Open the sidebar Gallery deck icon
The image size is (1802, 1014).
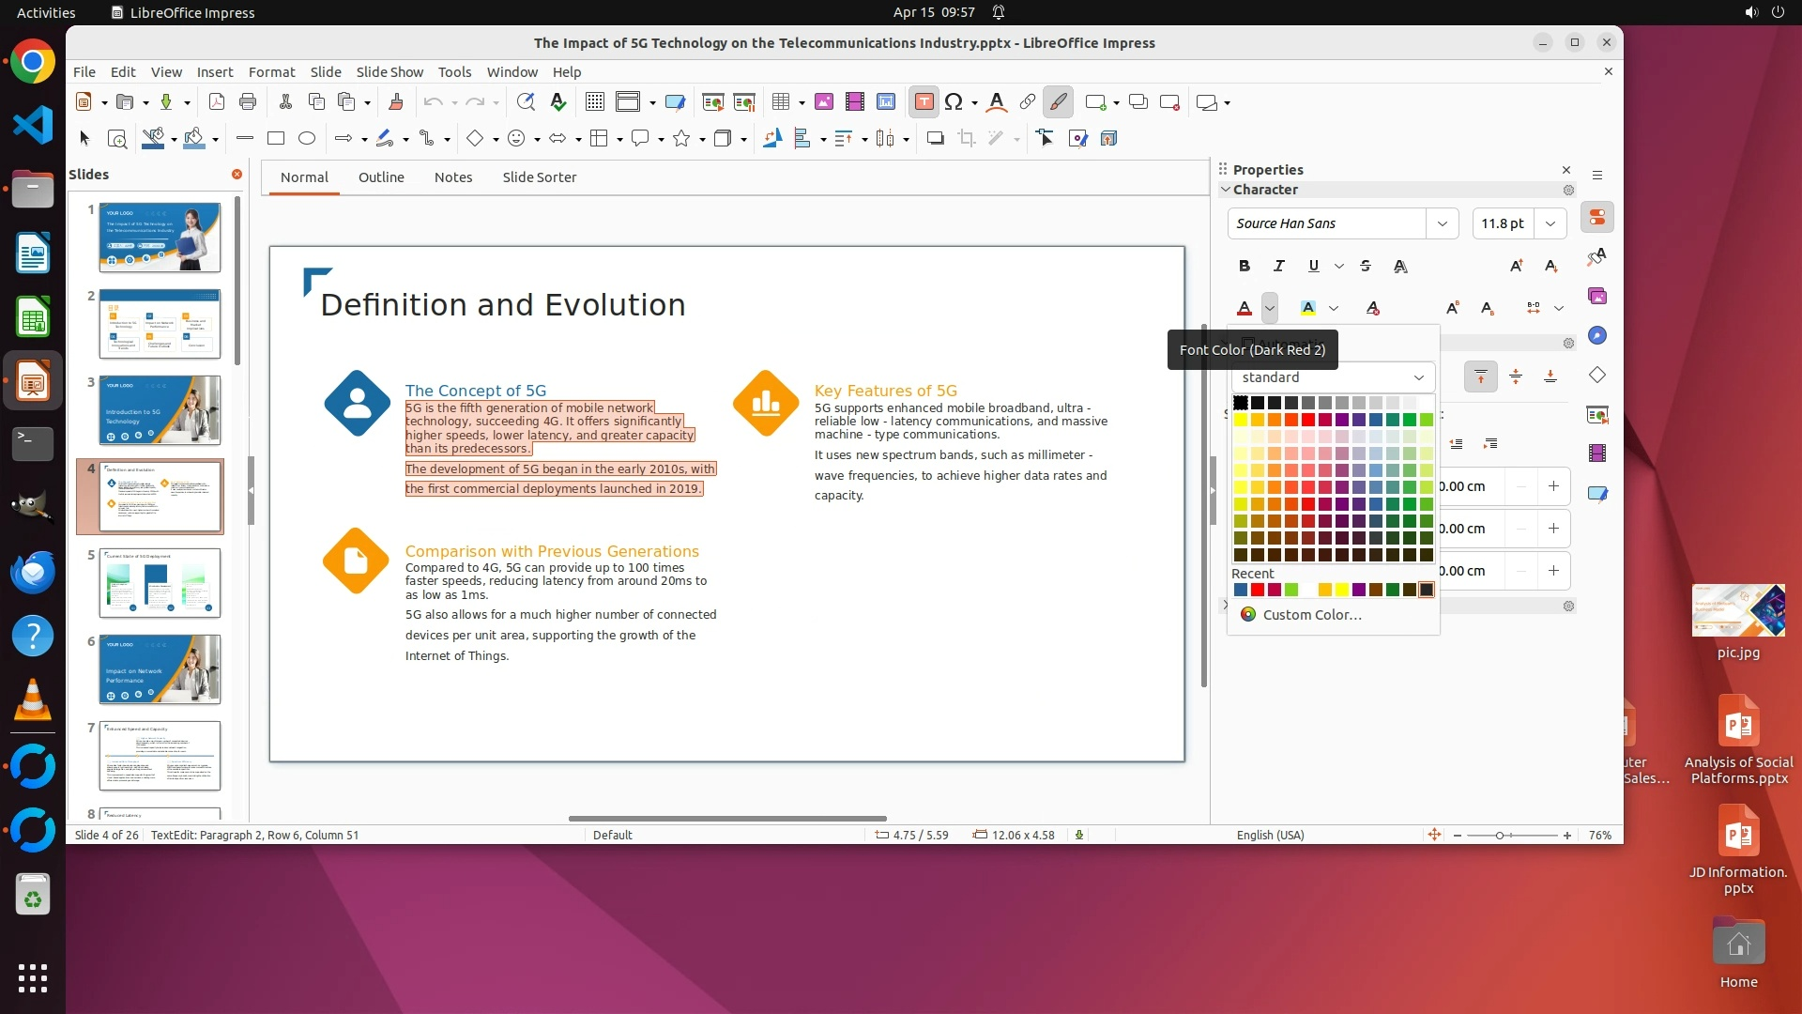pos(1597,297)
